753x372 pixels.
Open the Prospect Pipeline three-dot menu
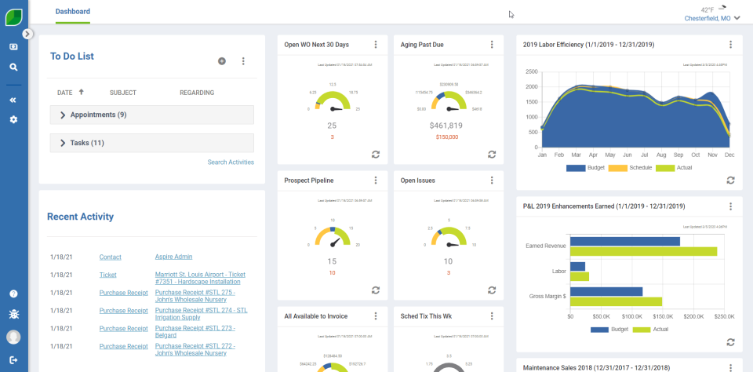click(376, 181)
